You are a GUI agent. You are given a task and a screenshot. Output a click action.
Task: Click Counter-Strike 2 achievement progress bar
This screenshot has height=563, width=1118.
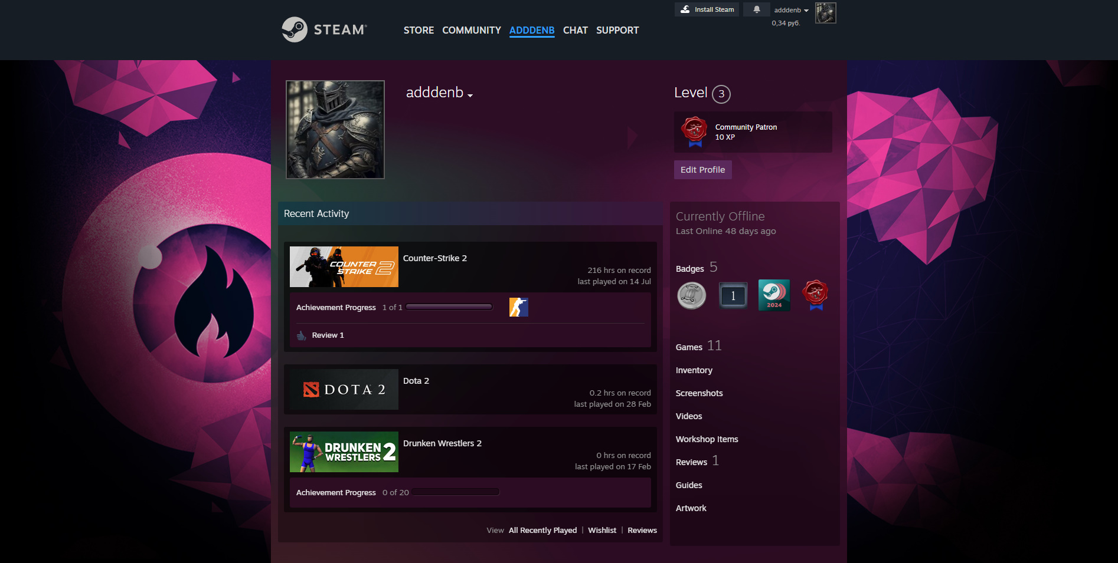449,307
